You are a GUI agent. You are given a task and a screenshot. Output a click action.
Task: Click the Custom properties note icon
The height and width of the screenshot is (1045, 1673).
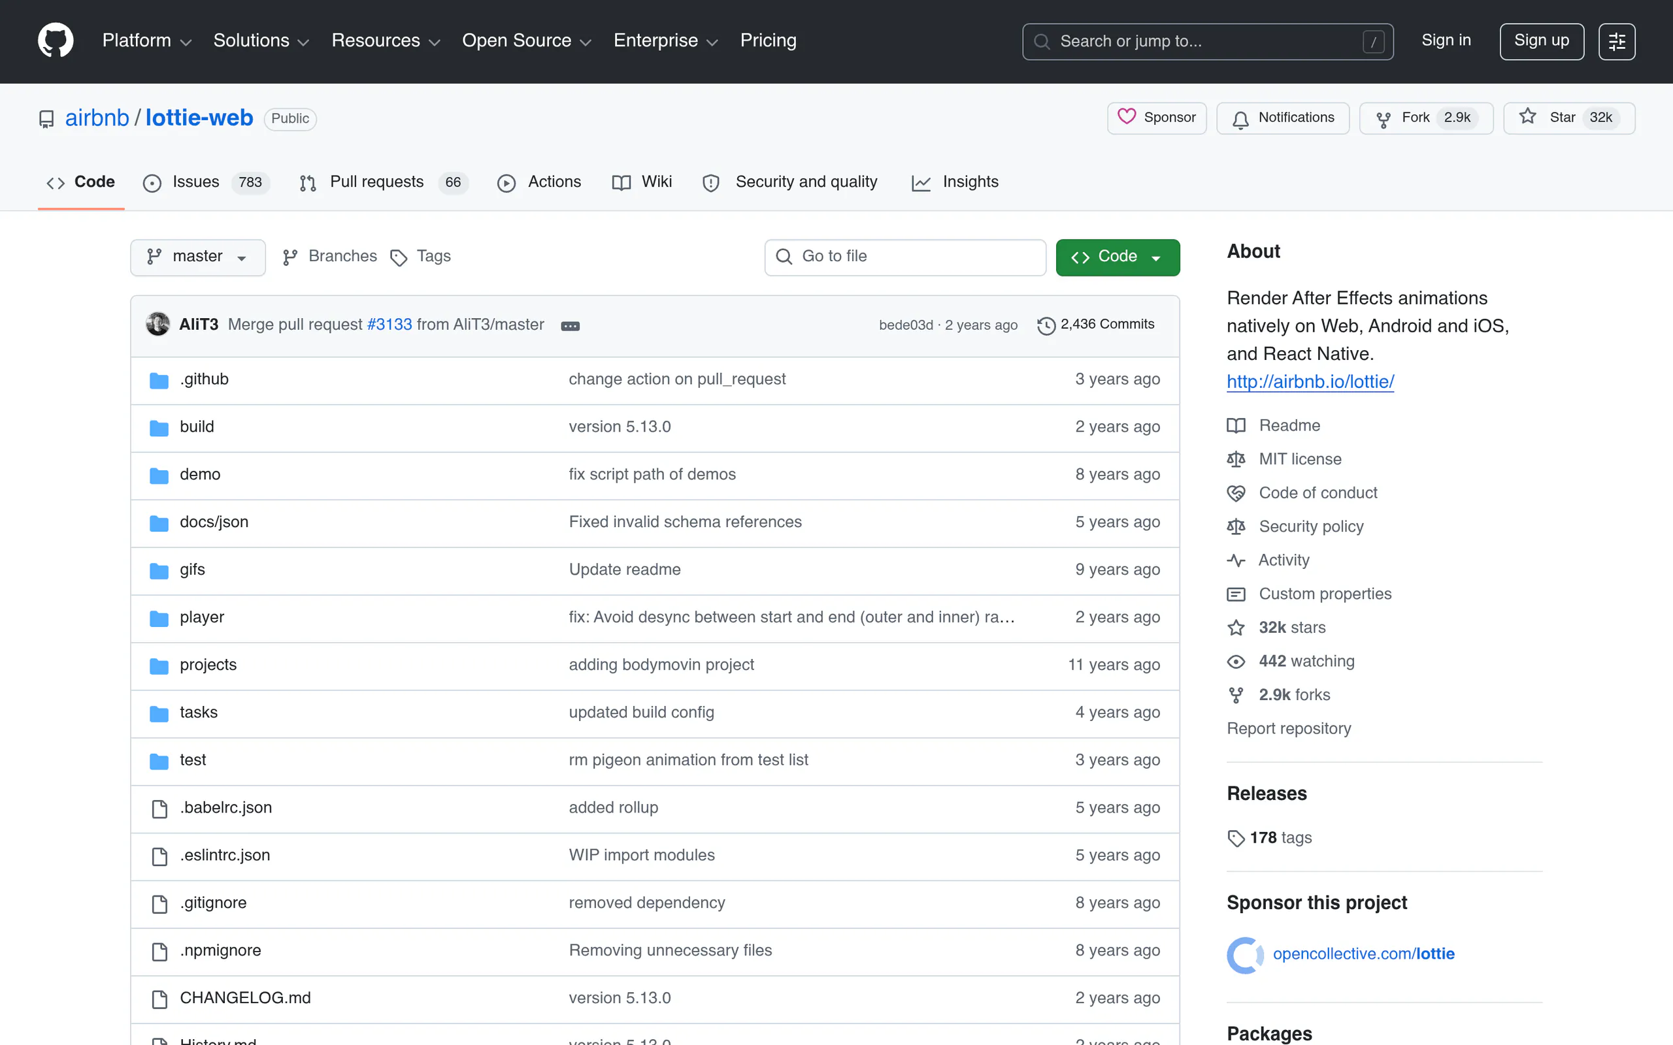pyautogui.click(x=1236, y=594)
